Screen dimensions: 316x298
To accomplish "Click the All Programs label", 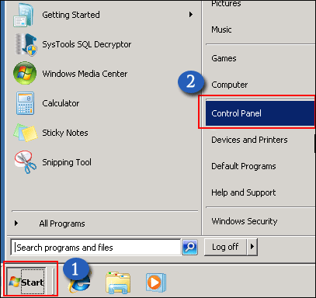I will [62, 223].
